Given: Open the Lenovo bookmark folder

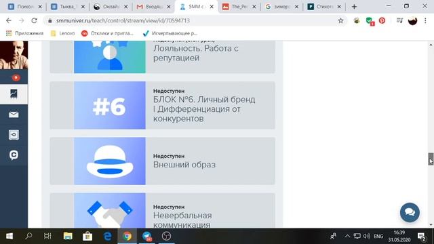Looking at the screenshot, I should [63, 33].
